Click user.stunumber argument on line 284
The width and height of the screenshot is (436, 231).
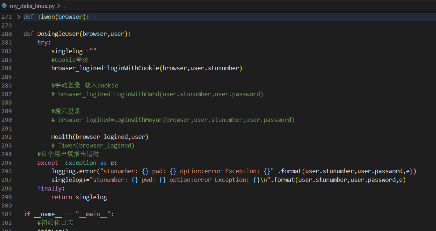tap(215, 68)
